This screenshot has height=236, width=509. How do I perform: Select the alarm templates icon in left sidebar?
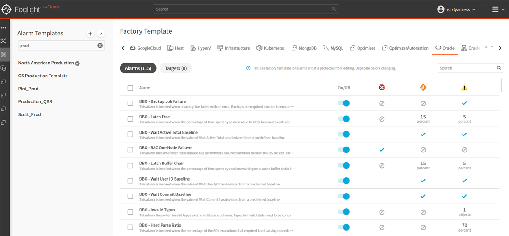(4, 54)
